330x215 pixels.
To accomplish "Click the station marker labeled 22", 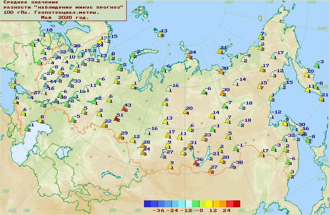I will tap(104, 124).
